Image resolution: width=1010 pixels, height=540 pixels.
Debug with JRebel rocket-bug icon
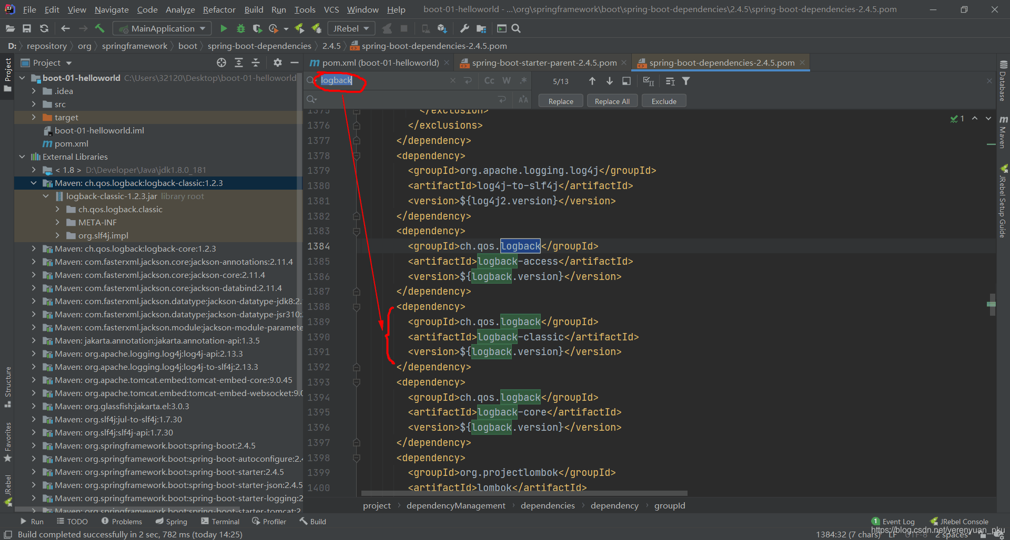[317, 28]
